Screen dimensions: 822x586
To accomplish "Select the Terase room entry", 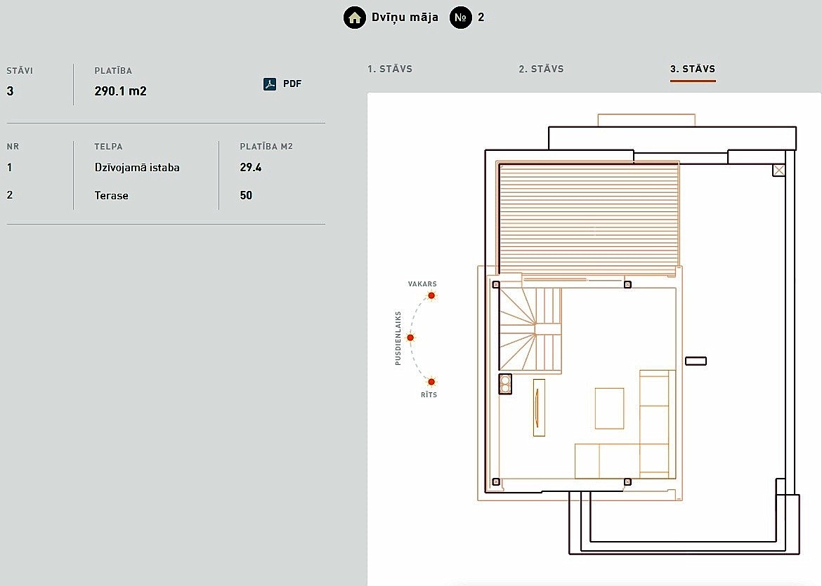I will 112,196.
